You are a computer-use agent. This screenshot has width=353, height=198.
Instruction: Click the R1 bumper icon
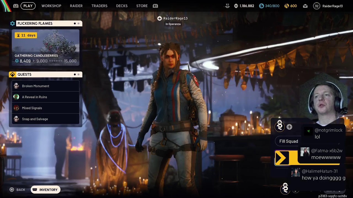click(155, 6)
